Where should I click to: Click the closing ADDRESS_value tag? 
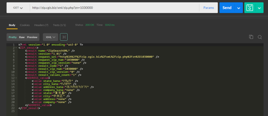click(38, 105)
